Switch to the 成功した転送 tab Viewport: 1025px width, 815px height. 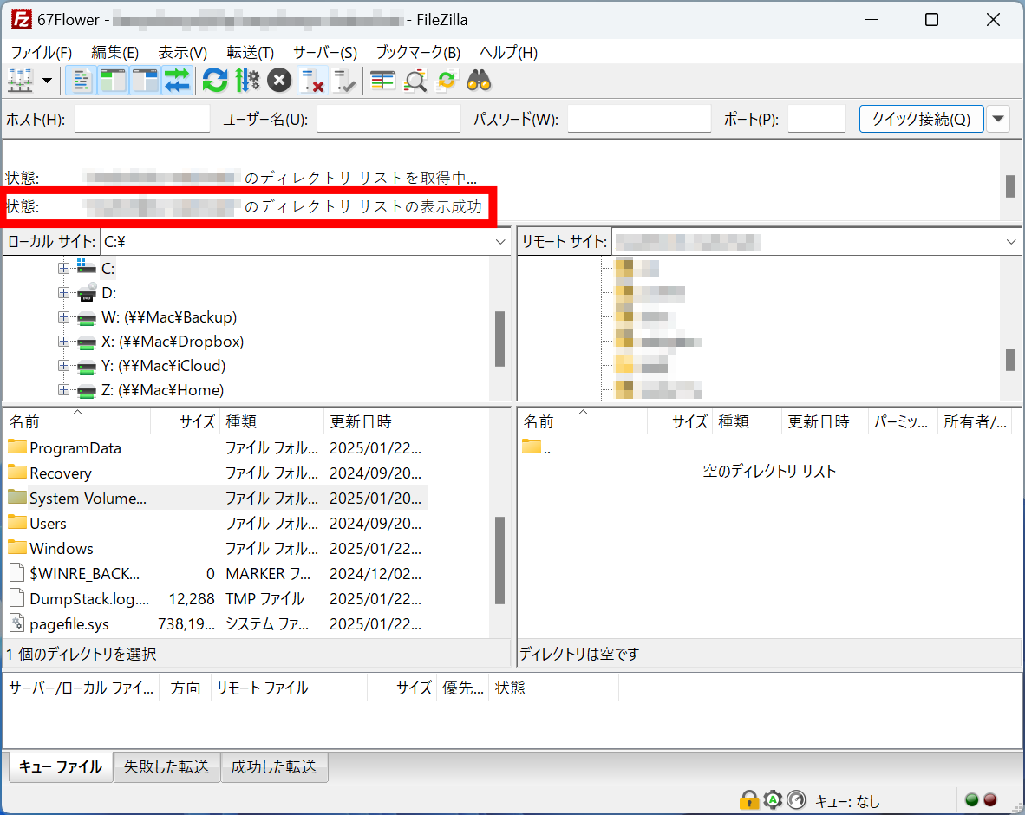pyautogui.click(x=274, y=766)
